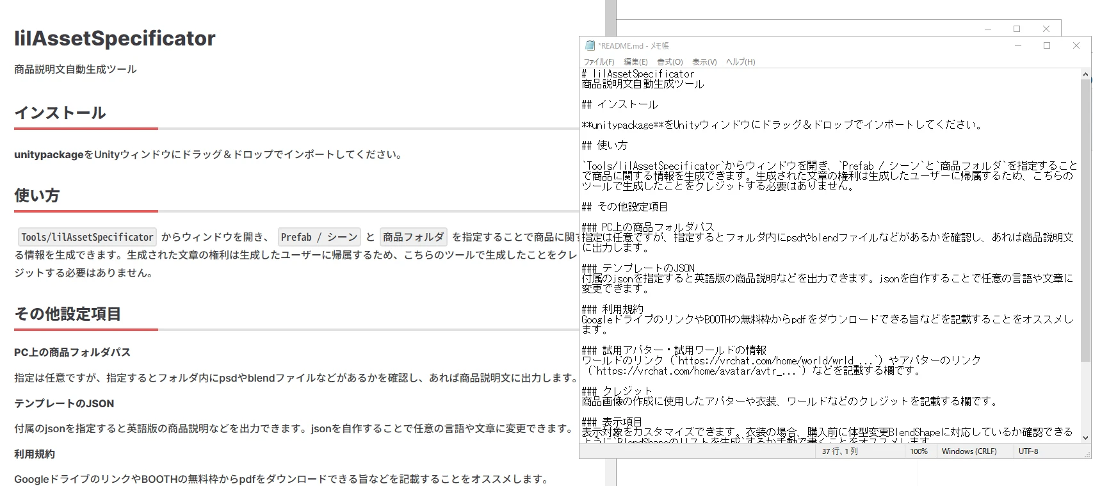Click the '## その他設定項目' line in Notepad

coord(625,207)
